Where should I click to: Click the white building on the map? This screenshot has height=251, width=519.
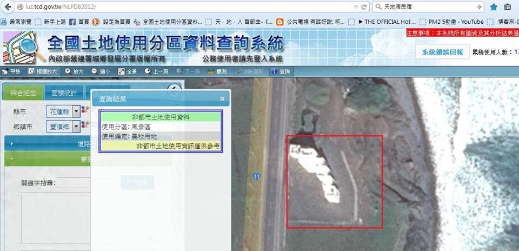click(315, 173)
